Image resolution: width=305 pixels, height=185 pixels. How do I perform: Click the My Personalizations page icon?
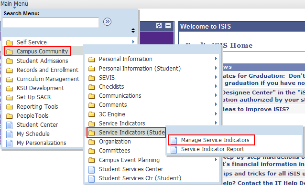click(10, 144)
